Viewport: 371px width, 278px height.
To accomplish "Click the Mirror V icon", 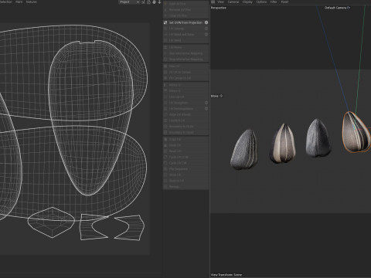I will pyautogui.click(x=165, y=91).
